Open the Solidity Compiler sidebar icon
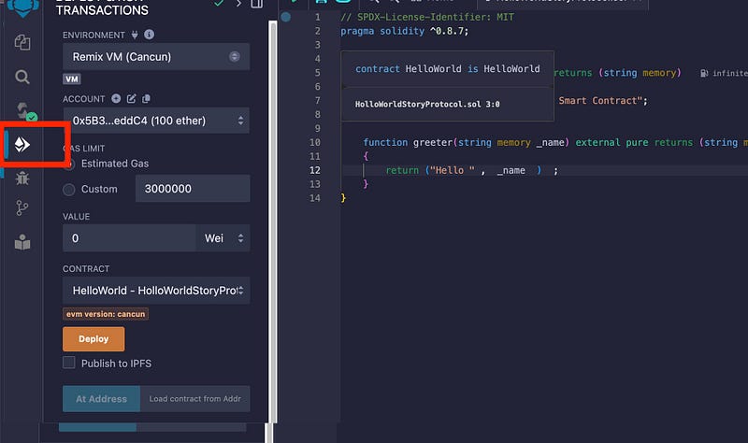Screen dimensions: 748x443 click(24, 111)
